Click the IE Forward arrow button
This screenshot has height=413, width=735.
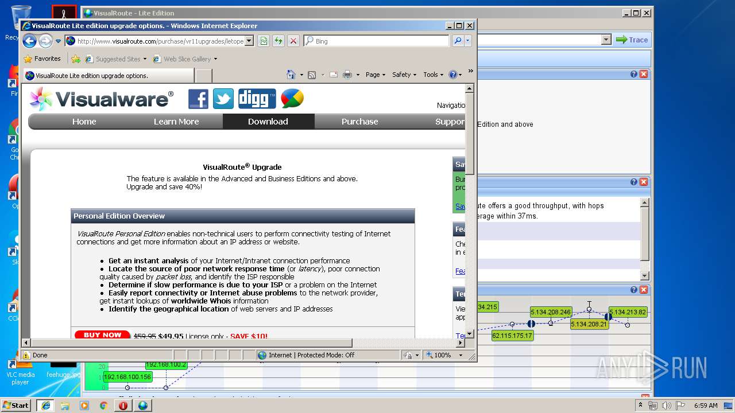45,41
